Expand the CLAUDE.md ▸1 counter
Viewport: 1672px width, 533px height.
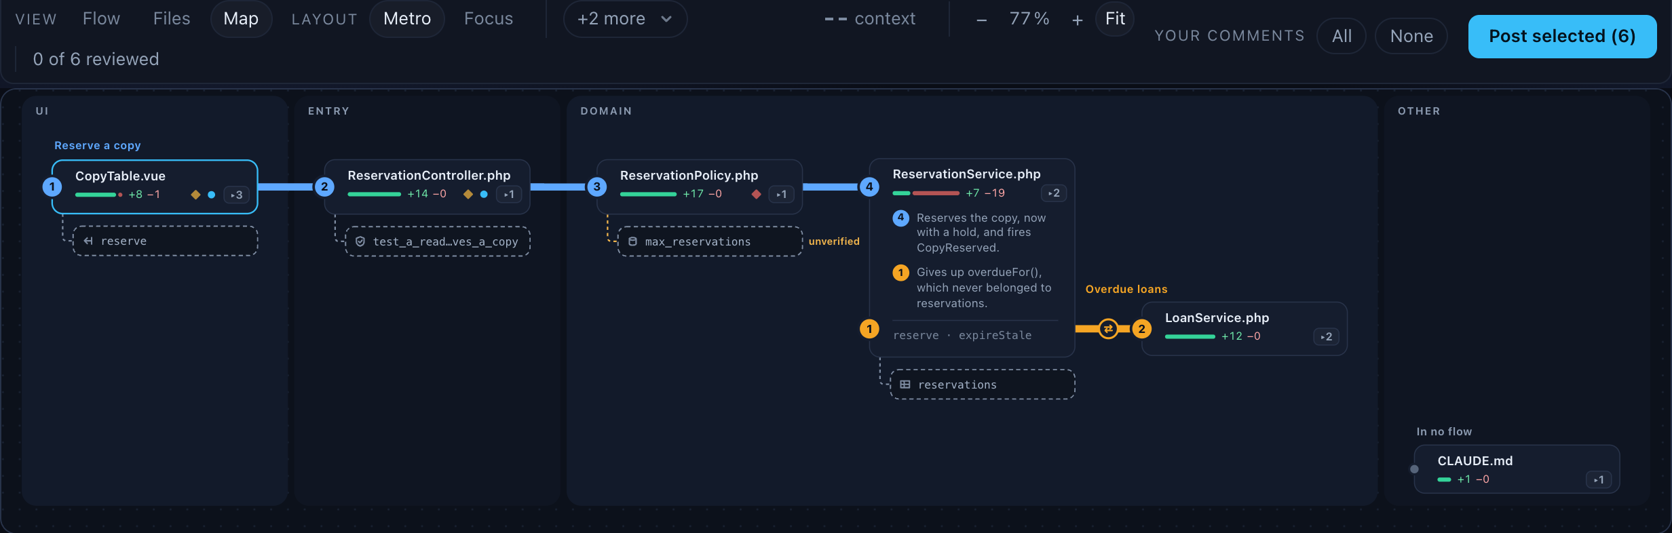coord(1599,479)
